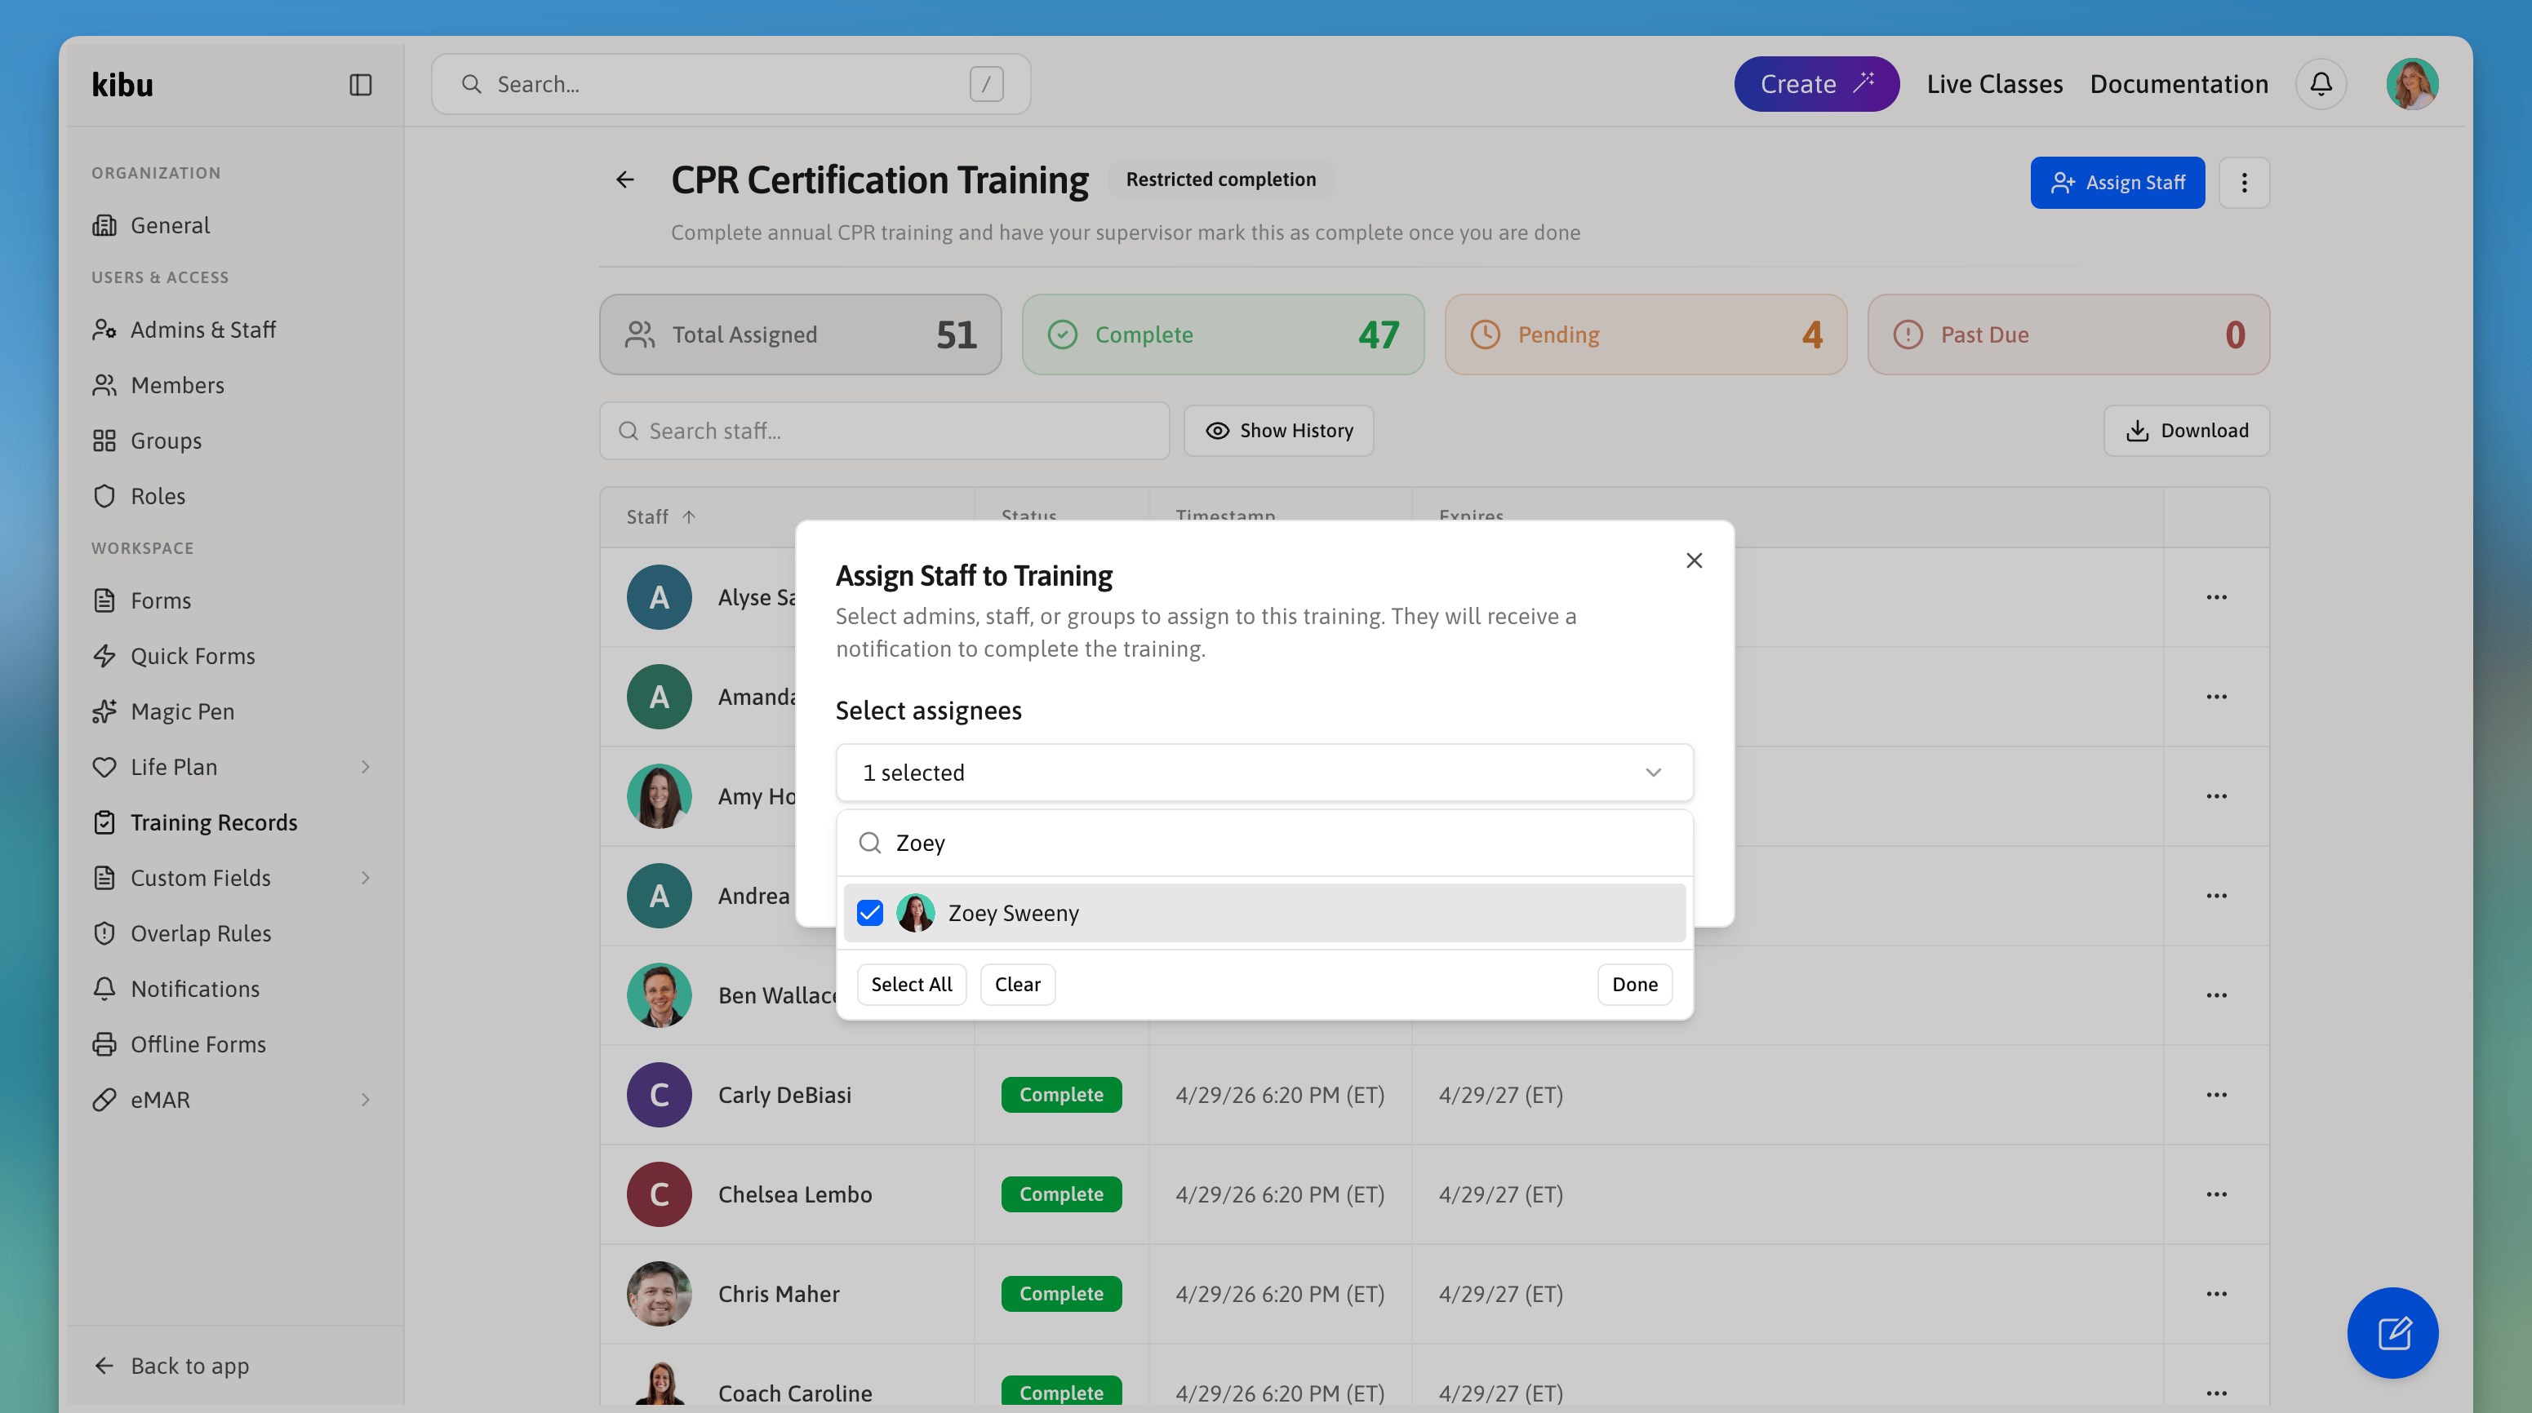Image resolution: width=2532 pixels, height=1413 pixels.
Task: Click the blue floating compose button
Action: pyautogui.click(x=2392, y=1333)
